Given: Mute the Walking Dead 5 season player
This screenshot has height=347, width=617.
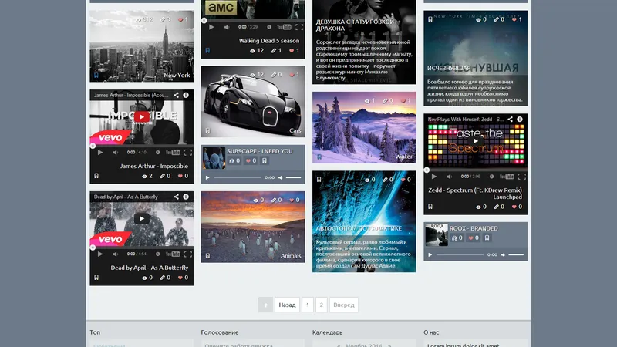Looking at the screenshot, I should click(227, 27).
